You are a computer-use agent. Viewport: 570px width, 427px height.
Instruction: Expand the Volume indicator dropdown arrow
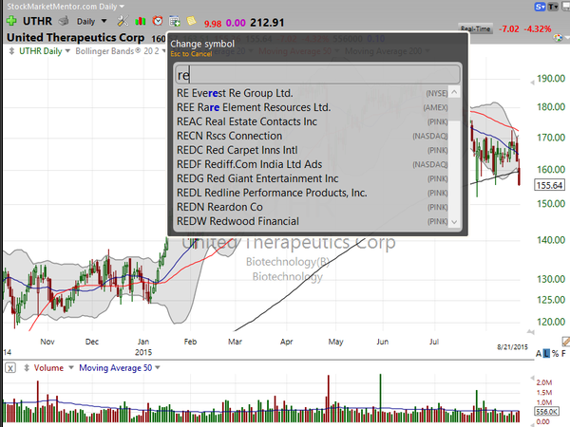point(71,368)
